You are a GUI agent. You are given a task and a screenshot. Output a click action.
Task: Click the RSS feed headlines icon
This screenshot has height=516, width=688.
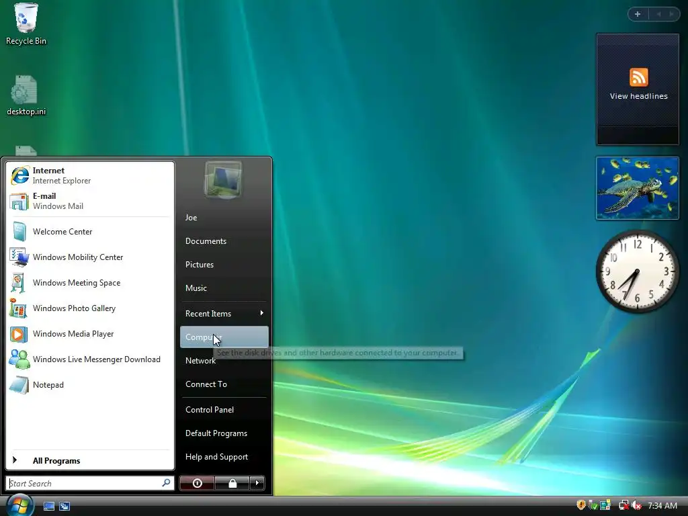pyautogui.click(x=638, y=77)
